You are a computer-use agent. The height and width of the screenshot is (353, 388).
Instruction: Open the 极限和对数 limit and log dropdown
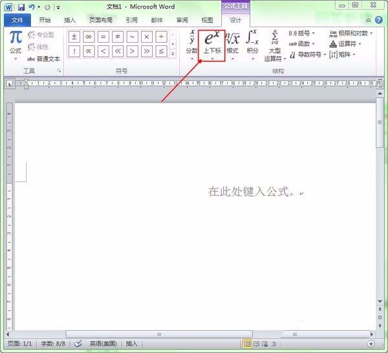click(351, 33)
